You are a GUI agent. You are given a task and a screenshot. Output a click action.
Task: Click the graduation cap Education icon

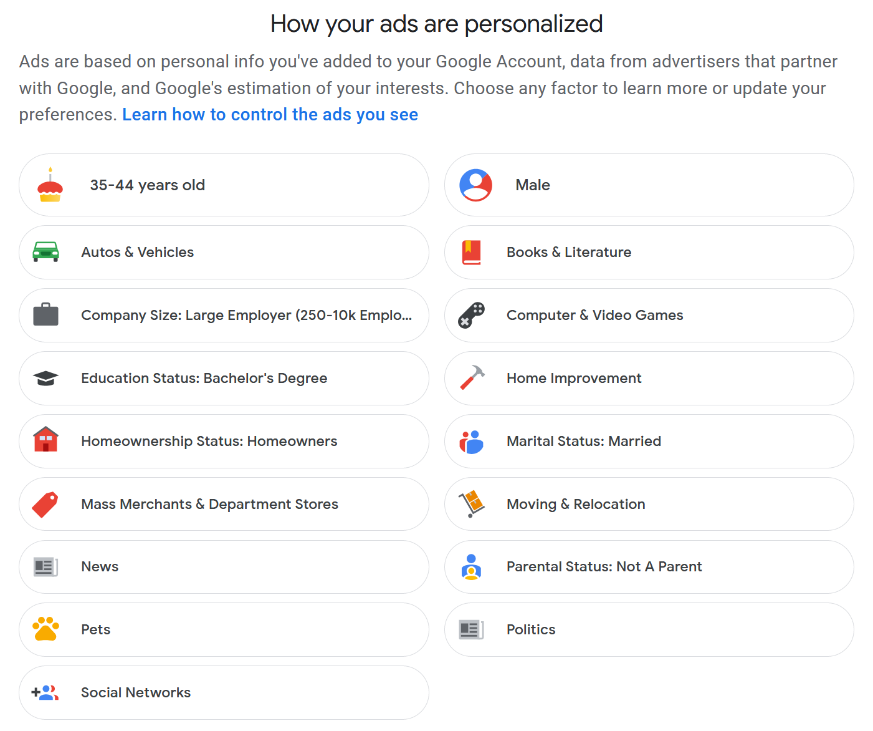coord(45,378)
